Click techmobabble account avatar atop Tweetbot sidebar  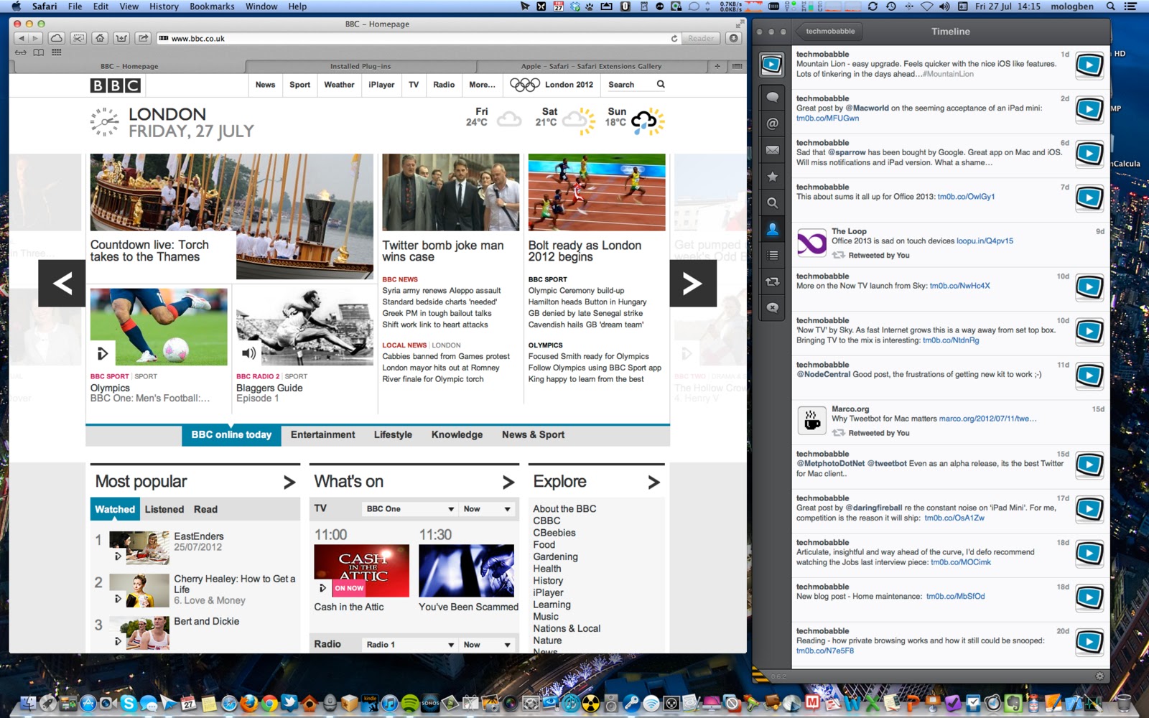pyautogui.click(x=772, y=65)
